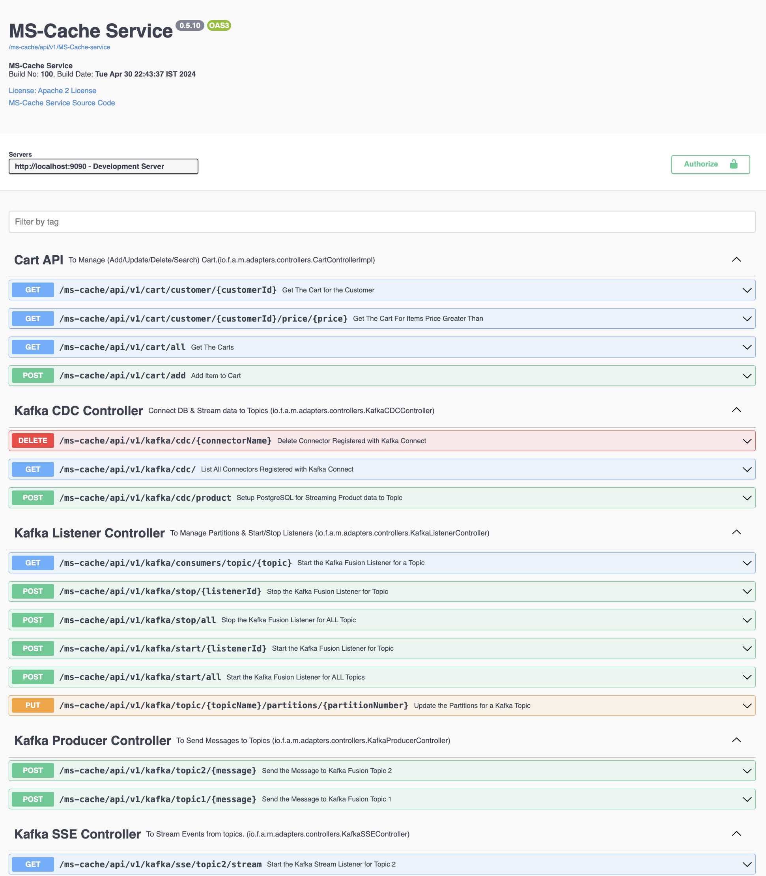The image size is (766, 876).
Task: Expand topic1/{message} endpoint row arrow
Action: (x=746, y=799)
